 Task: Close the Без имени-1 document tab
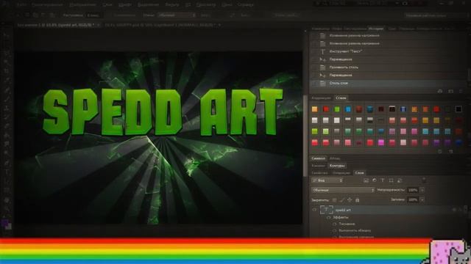pos(98,25)
